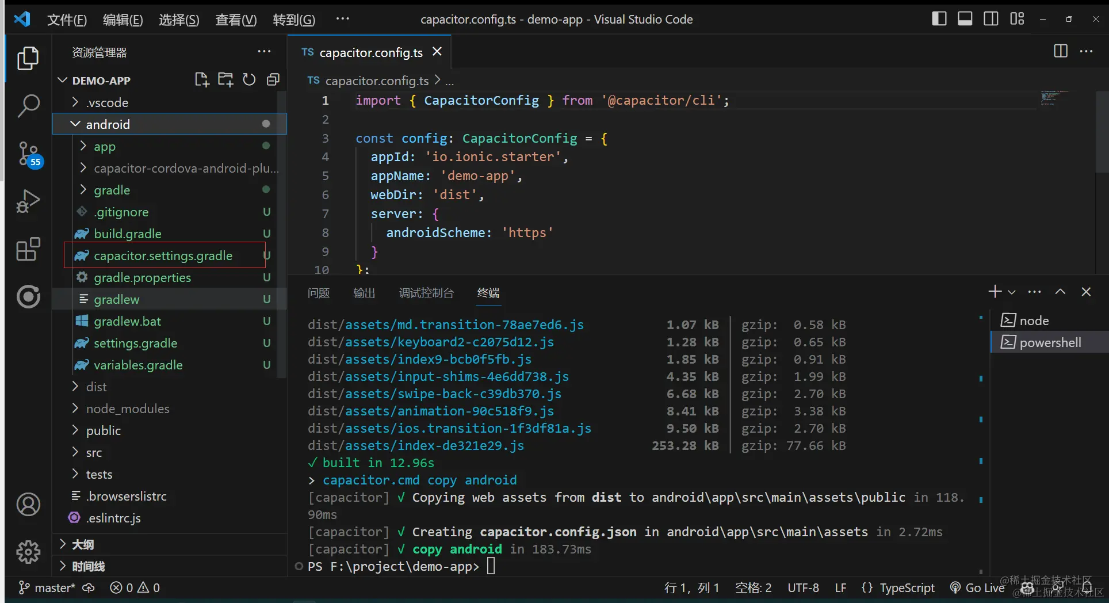Open editor more actions menu
Screen dimensions: 1109x603
pyautogui.click(x=1087, y=51)
